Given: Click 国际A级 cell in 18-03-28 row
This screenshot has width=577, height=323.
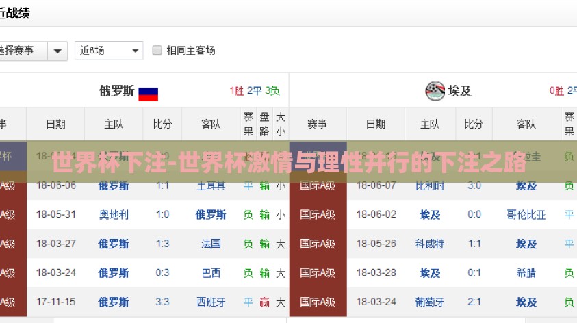Looking at the screenshot, I should [x=318, y=273].
